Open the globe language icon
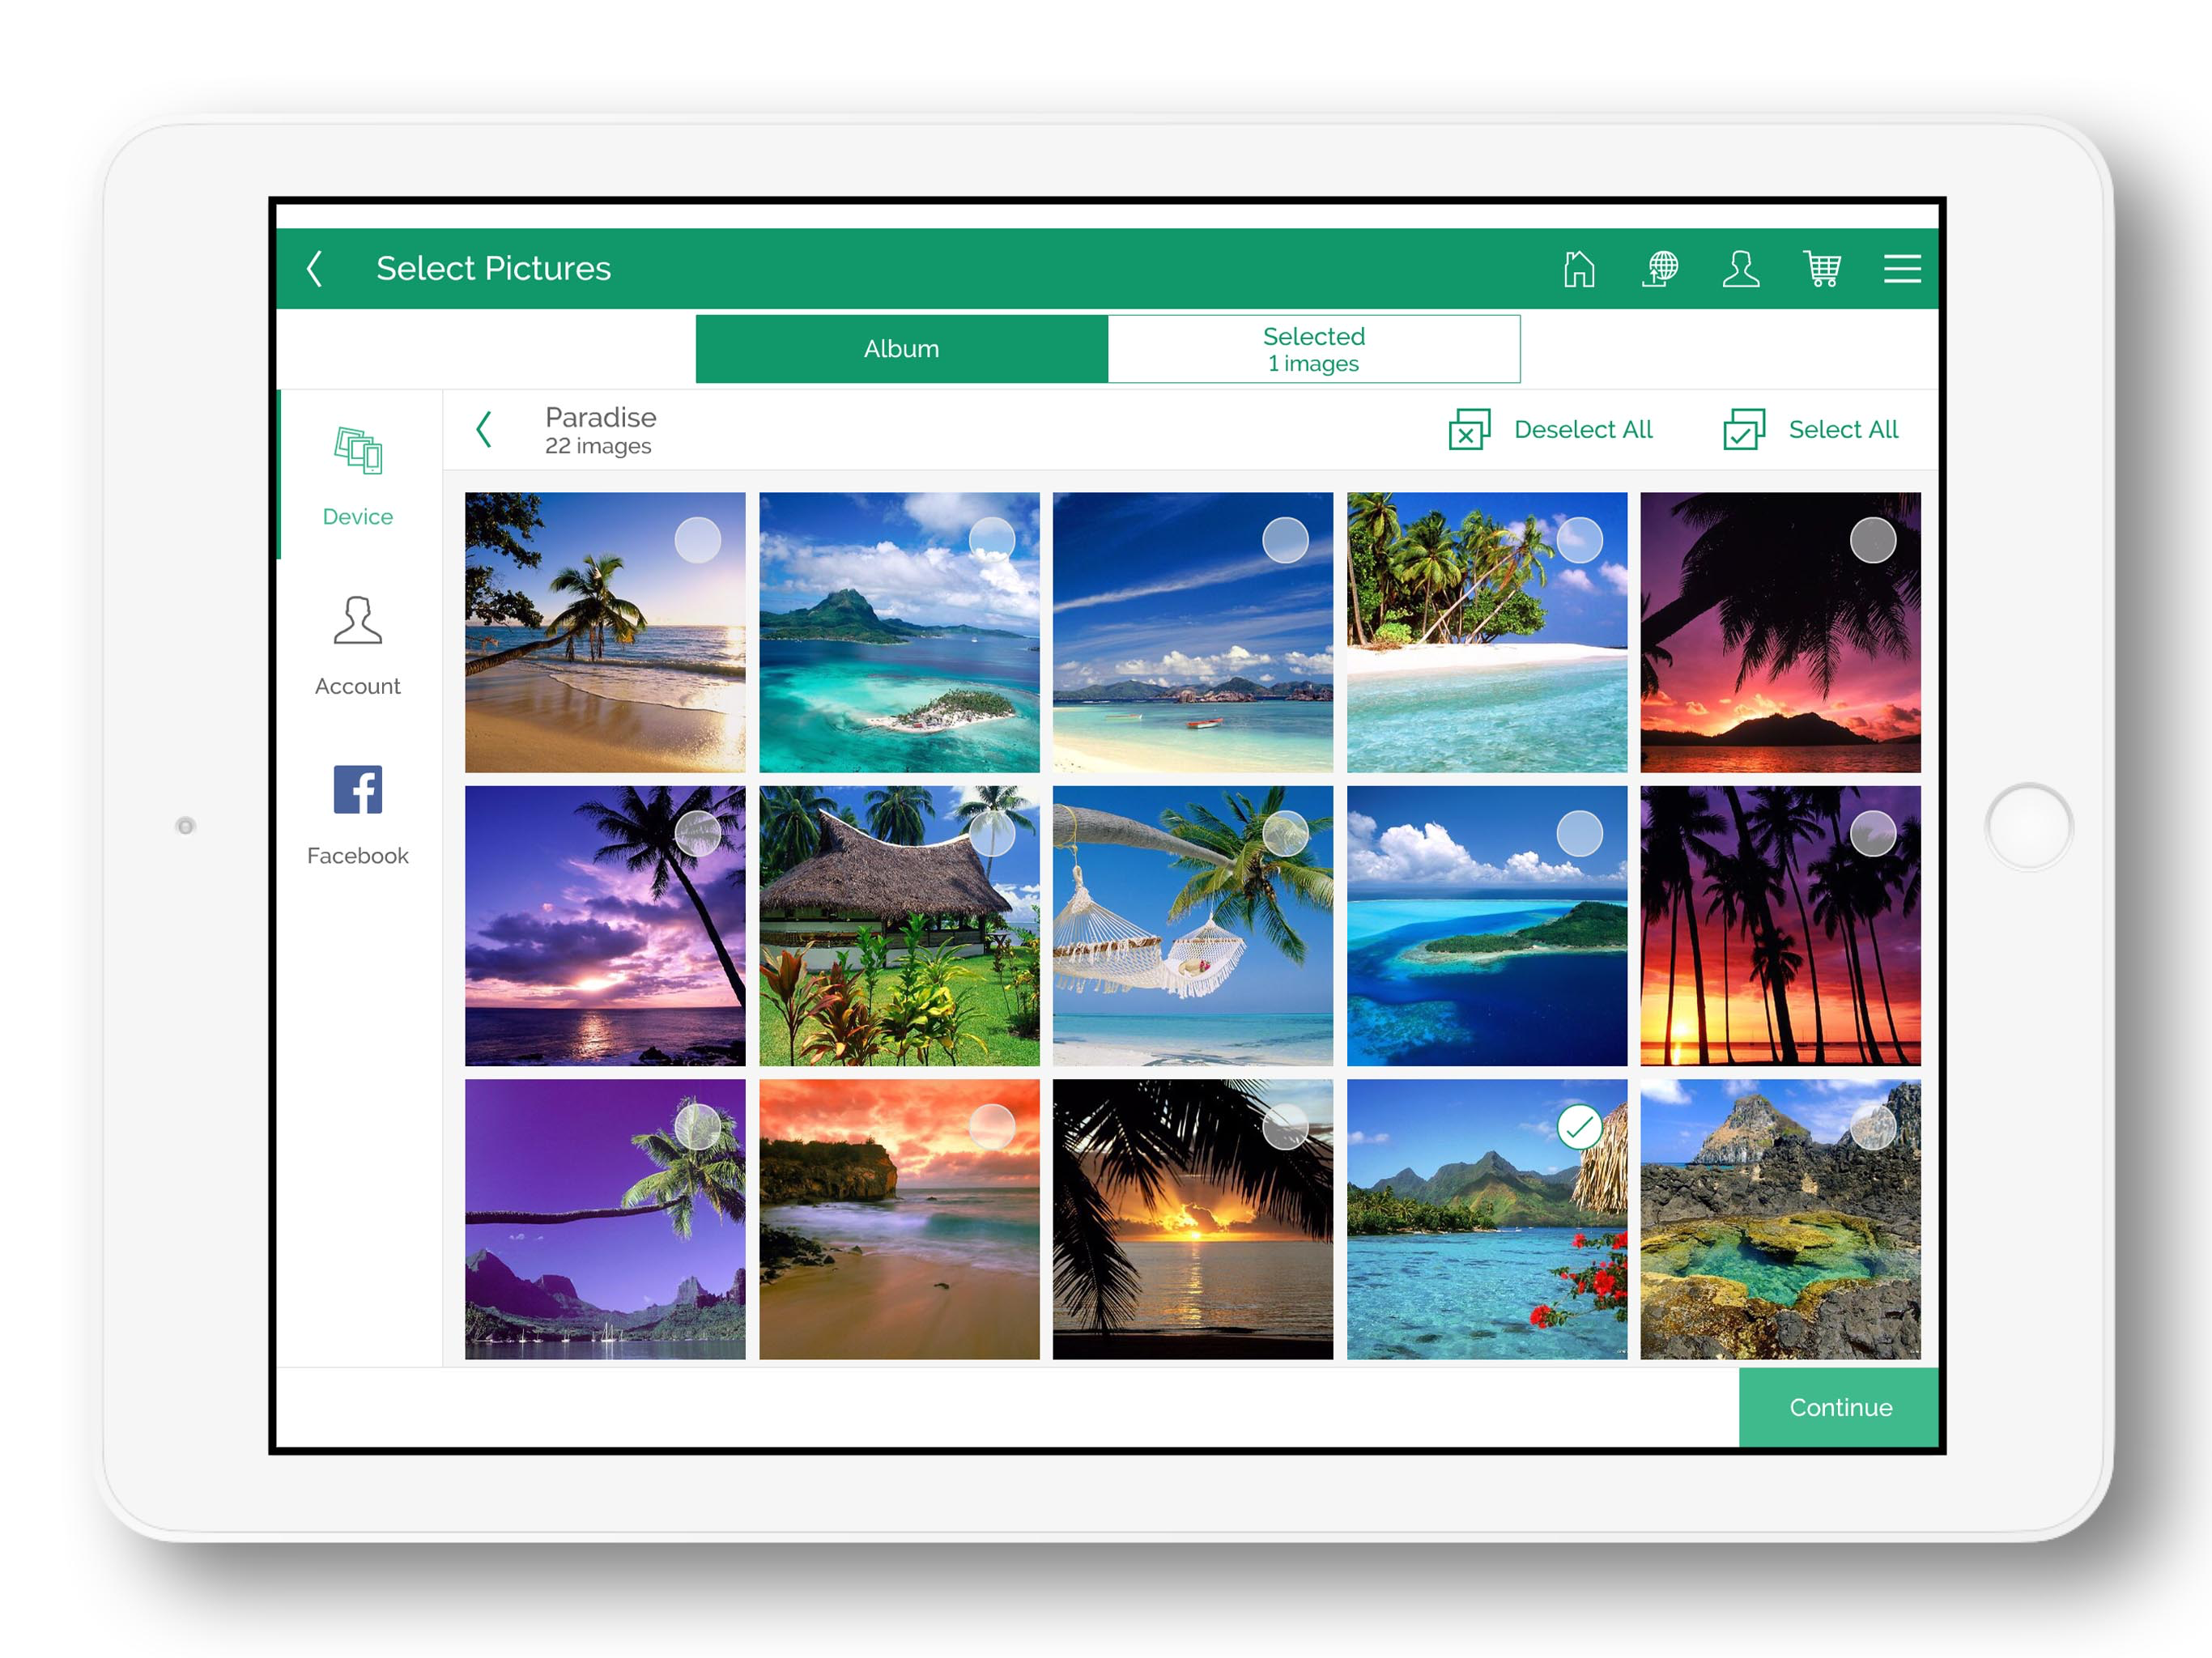This screenshot has width=2212, height=1658. click(x=1661, y=268)
